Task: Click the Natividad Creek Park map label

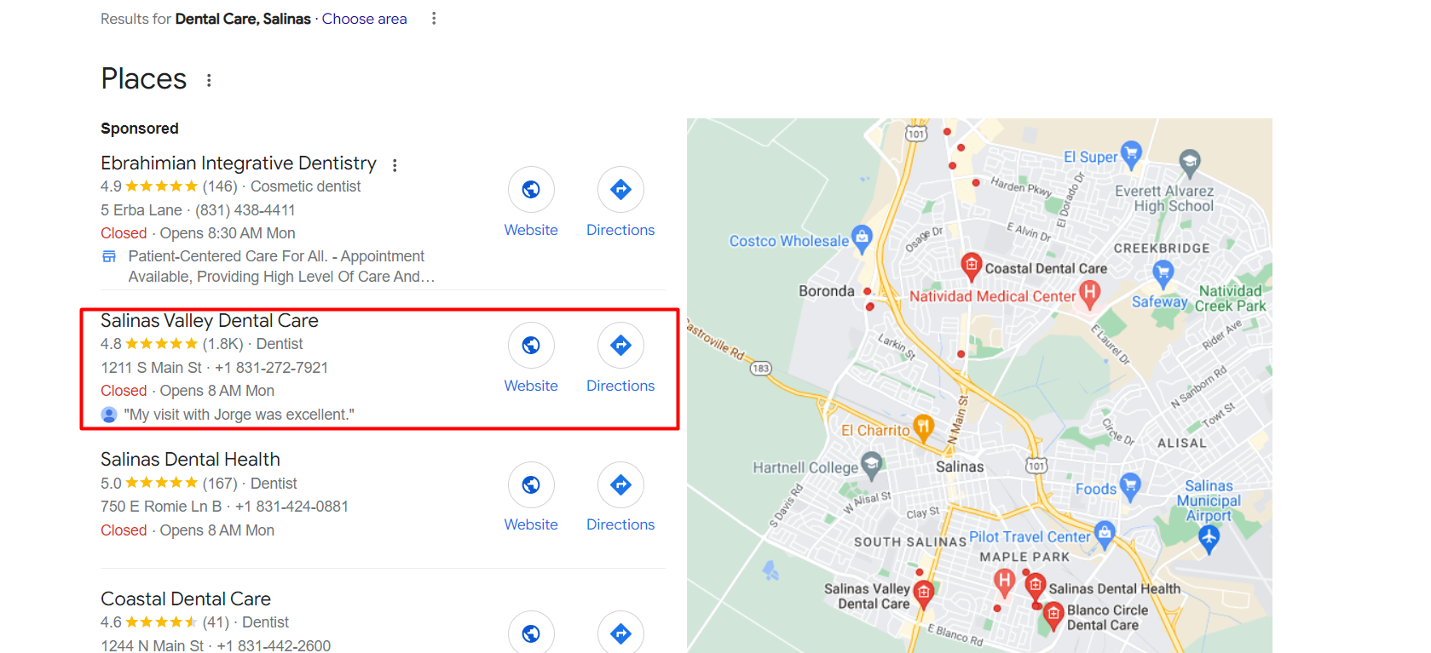Action: 1230,298
